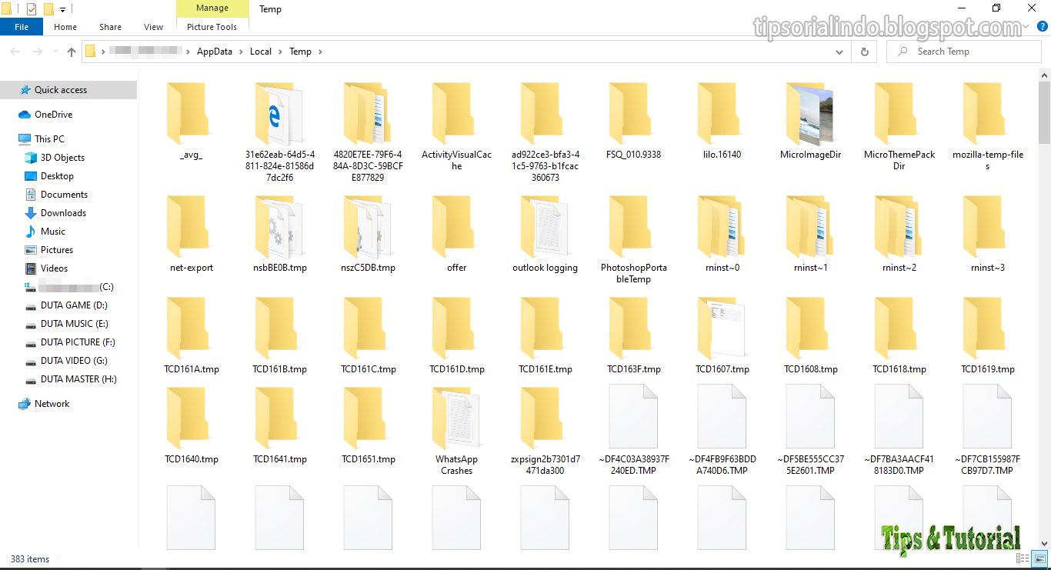Click Properties icon in Quick Access Toolbar
This screenshot has height=570, width=1051.
tap(32, 8)
